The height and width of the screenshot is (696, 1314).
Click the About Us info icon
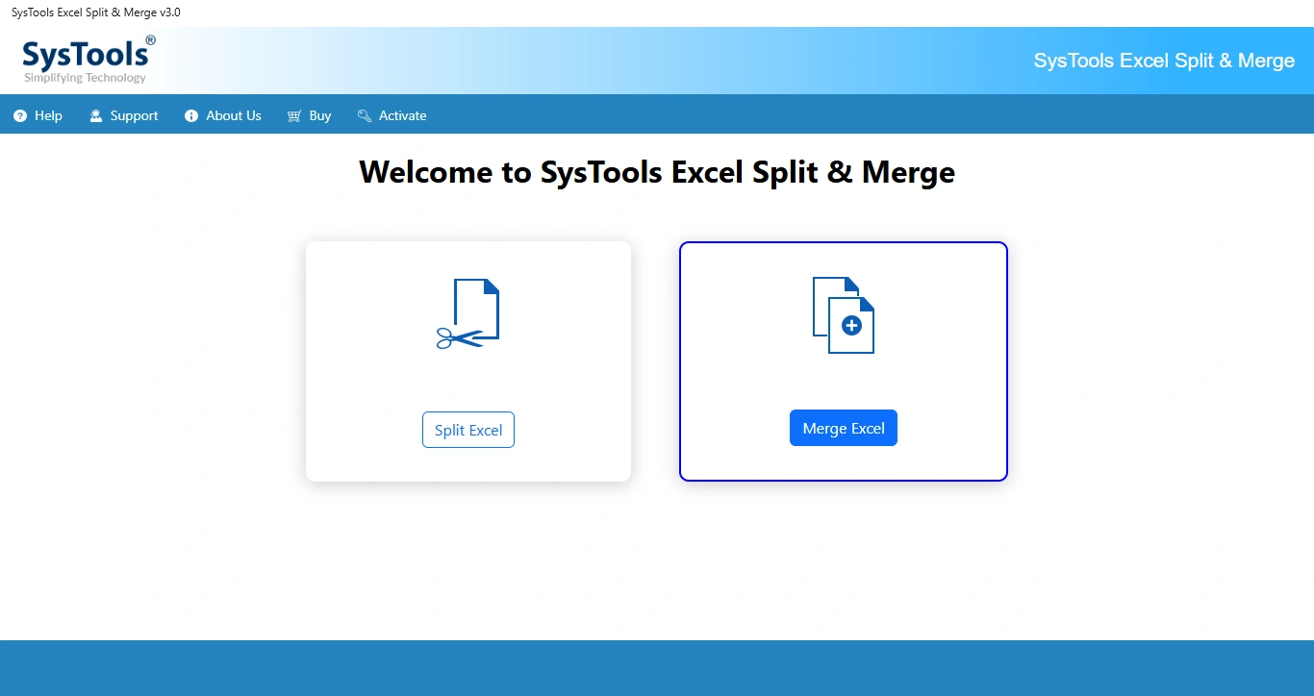(x=190, y=115)
